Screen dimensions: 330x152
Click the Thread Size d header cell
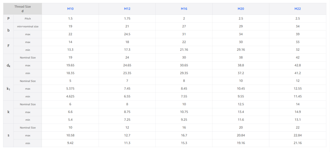pyautogui.click(x=23, y=9)
